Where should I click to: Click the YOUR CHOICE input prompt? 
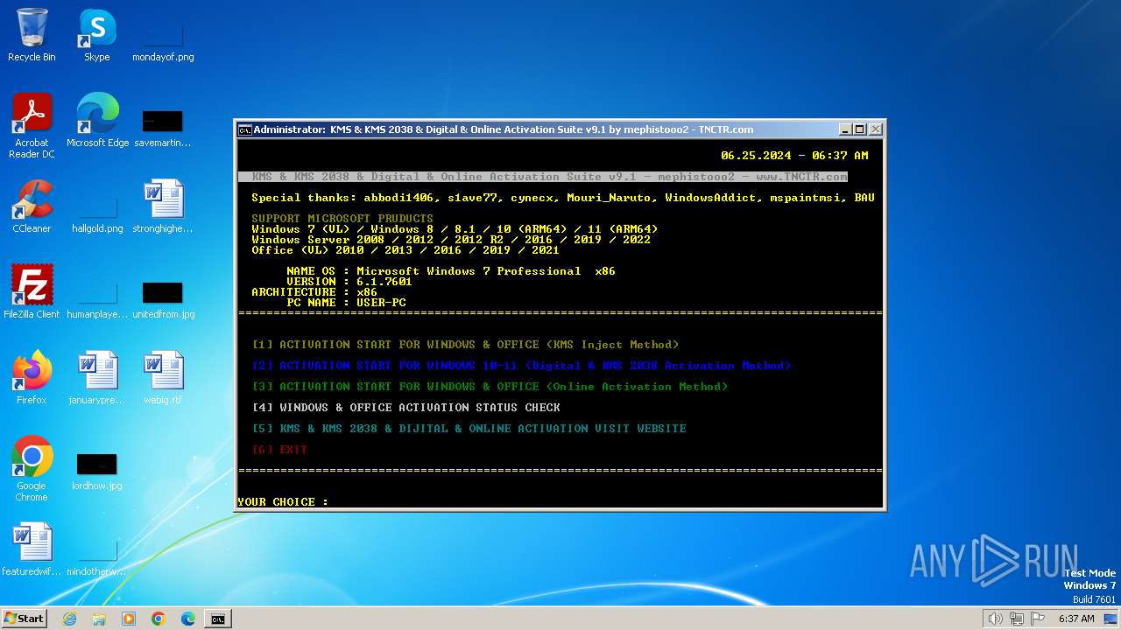pyautogui.click(x=283, y=502)
